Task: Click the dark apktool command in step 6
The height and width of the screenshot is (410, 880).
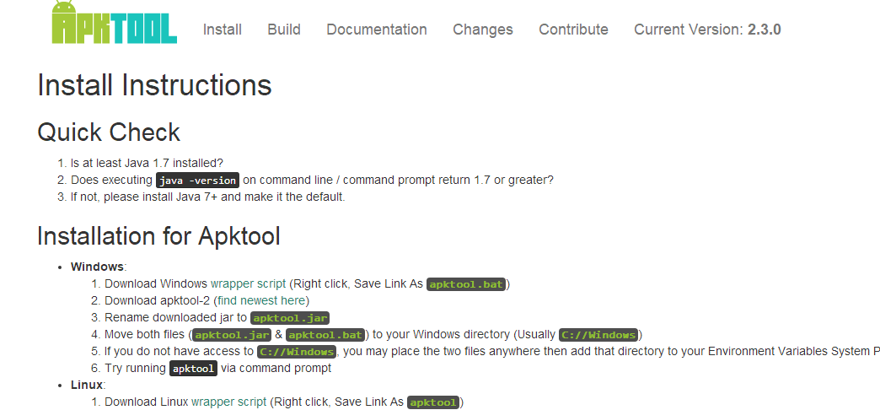Action: pyautogui.click(x=194, y=369)
